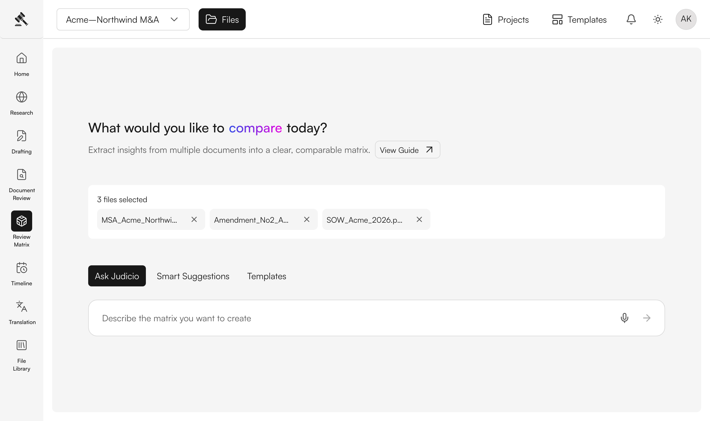Image resolution: width=710 pixels, height=421 pixels.
Task: Open Document Review from sidebar
Action: click(x=22, y=184)
